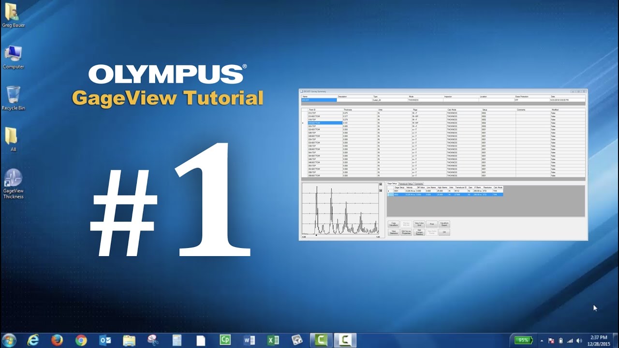619x348 pixels.
Task: Launch Adobe Captivate (Cp) from taskbar
Action: click(225, 340)
